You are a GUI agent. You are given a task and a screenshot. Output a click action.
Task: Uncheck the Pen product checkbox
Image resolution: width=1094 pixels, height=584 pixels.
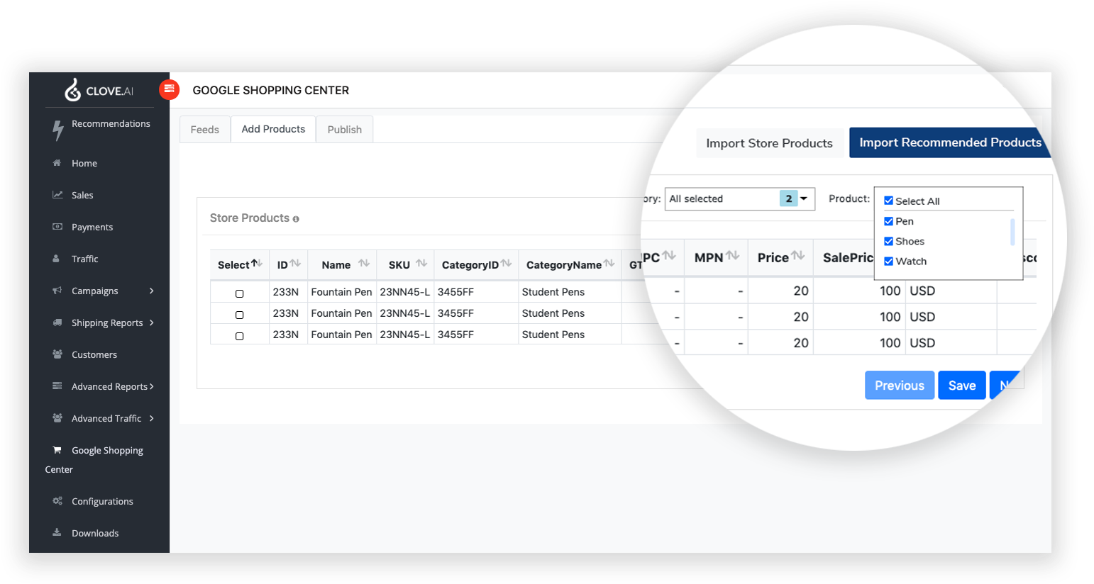click(888, 221)
